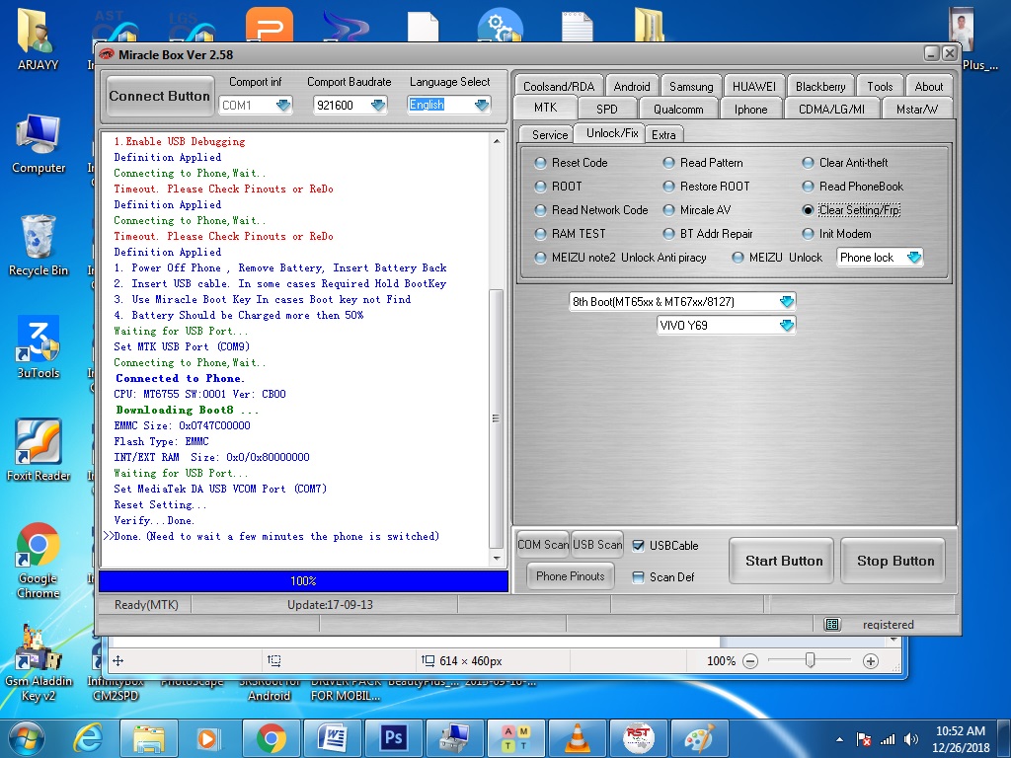Select the Read Network Code option

pos(540,210)
